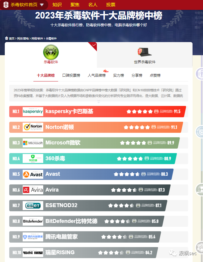Viewport: 203px width, 262px height.
Task: Expand the ranking rules description chevron
Action: pos(99,101)
